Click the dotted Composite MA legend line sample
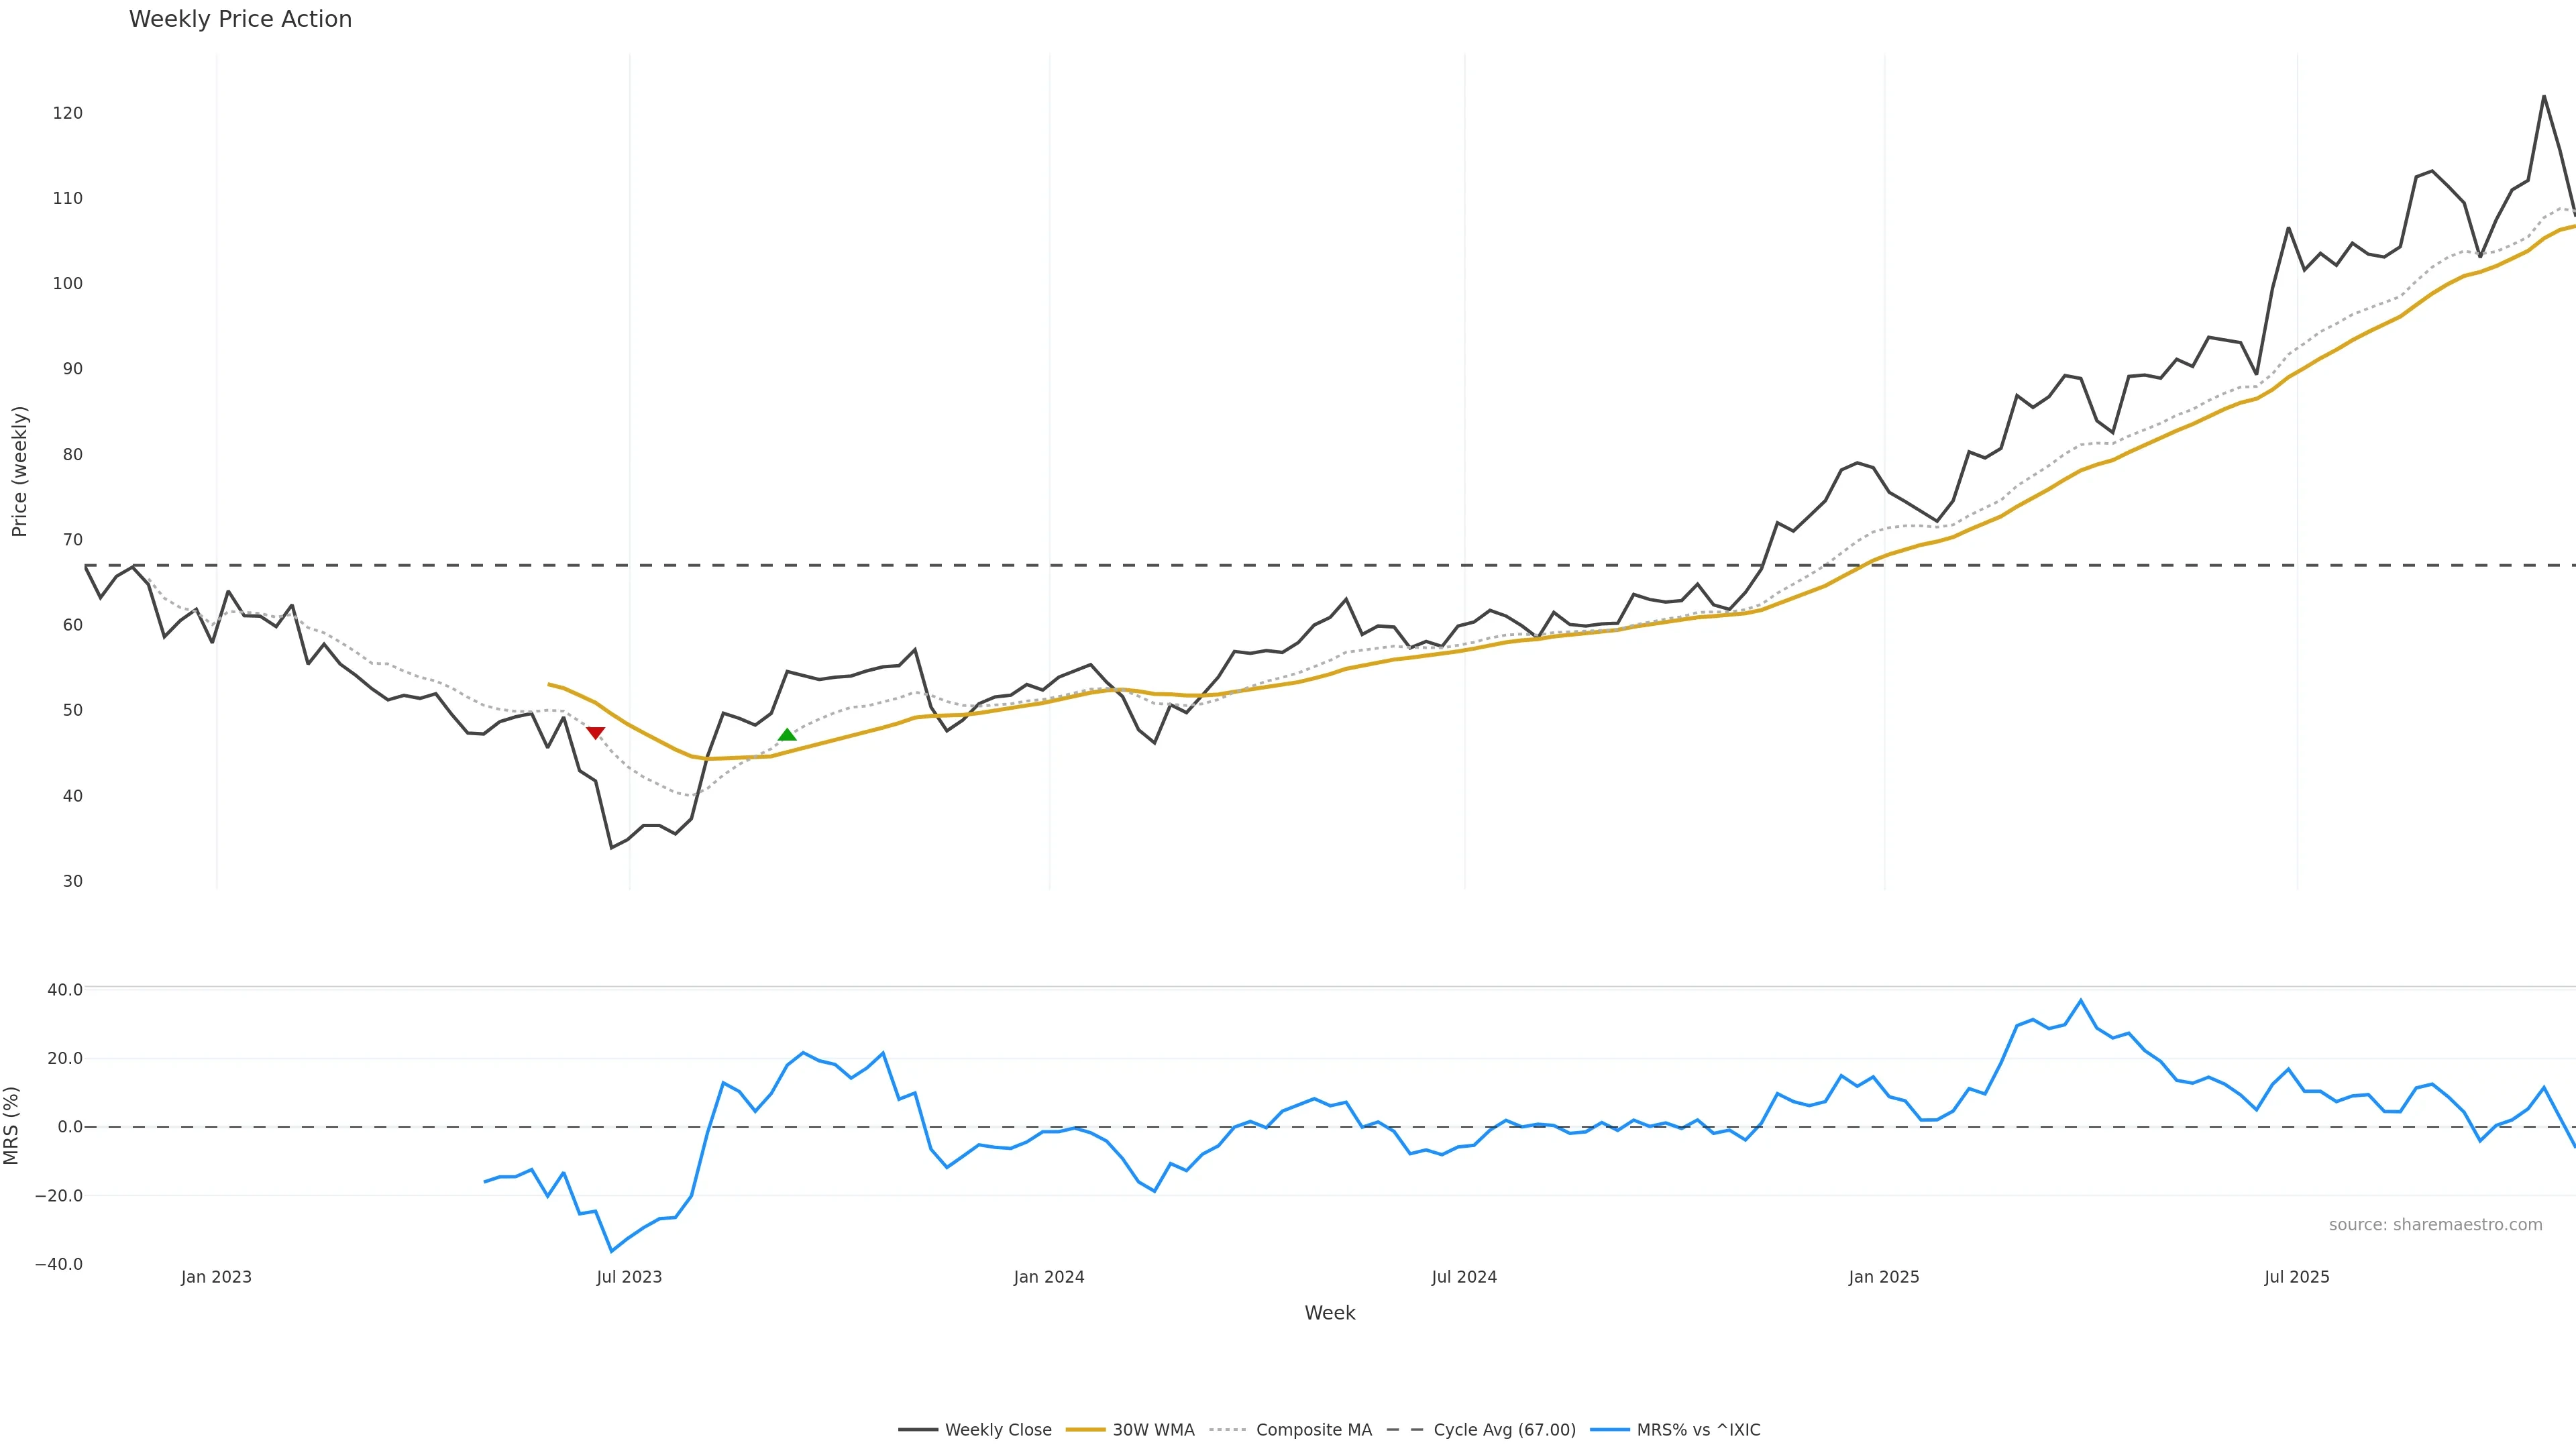2576x1449 pixels. (x=1228, y=1430)
